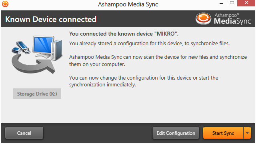Click the USB flash drive illustration

(23, 47)
